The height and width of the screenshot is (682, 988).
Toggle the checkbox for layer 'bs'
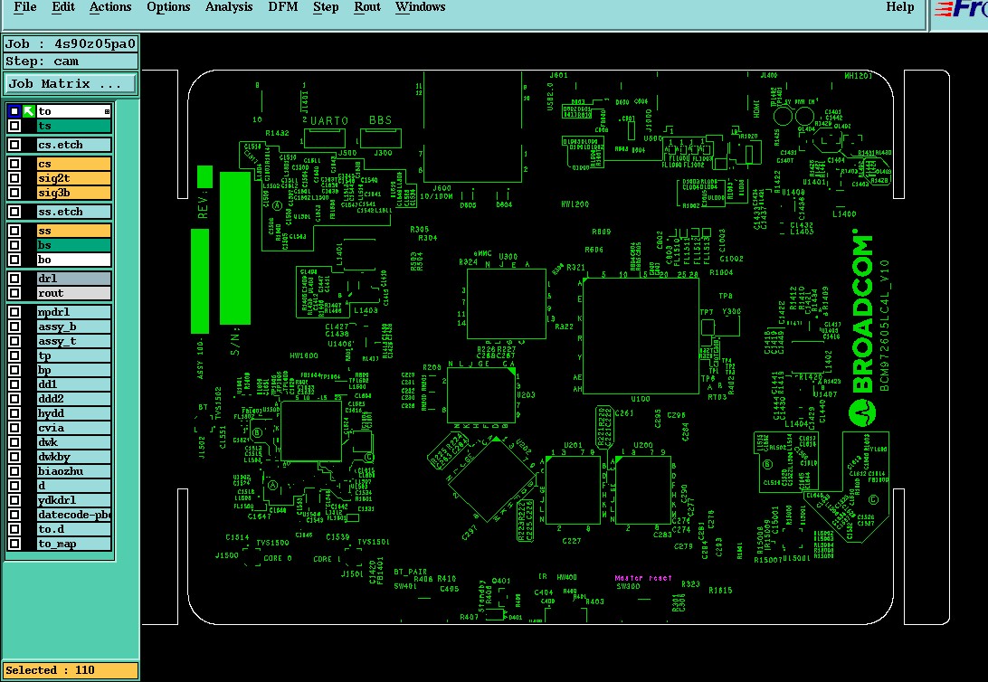pyautogui.click(x=14, y=245)
